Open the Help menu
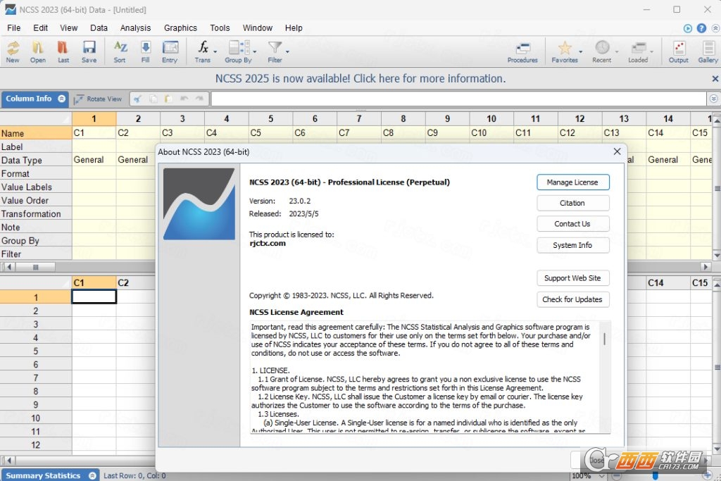Screen dimensions: 721x481 tap(294, 28)
